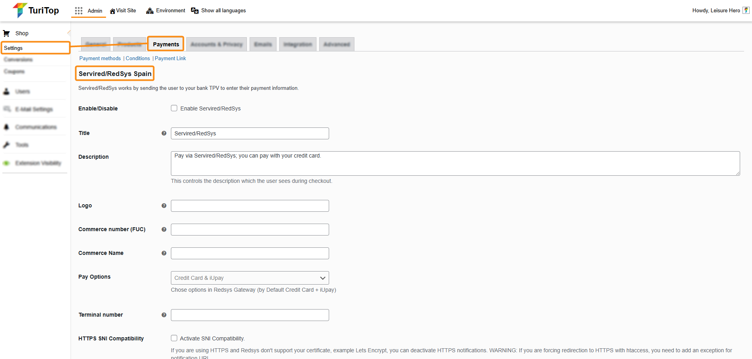This screenshot has height=359, width=752.
Task: Select Settings in the left sidebar
Action: pos(13,48)
